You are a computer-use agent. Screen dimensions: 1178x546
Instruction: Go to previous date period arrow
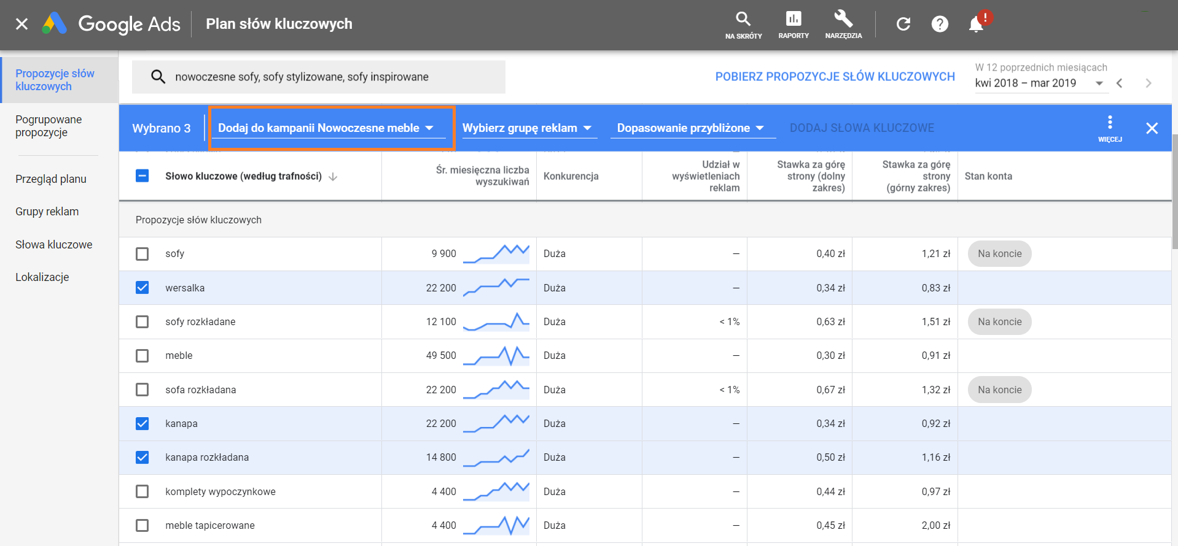(1120, 83)
